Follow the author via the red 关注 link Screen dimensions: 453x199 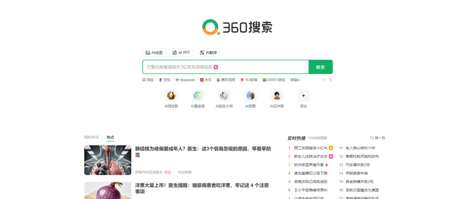167,172
